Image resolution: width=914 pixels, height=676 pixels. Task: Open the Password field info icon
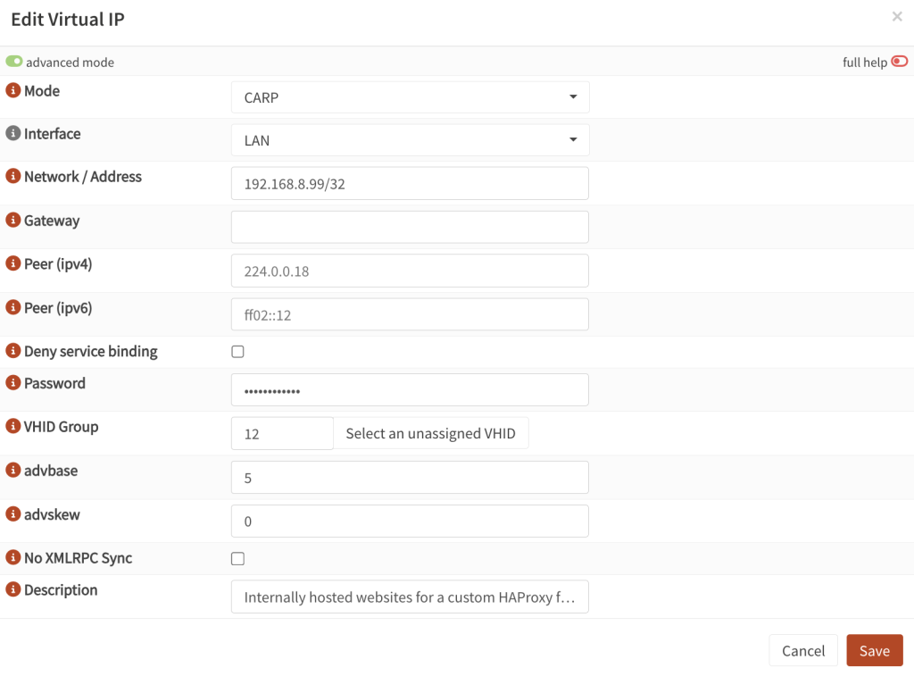(x=12, y=382)
